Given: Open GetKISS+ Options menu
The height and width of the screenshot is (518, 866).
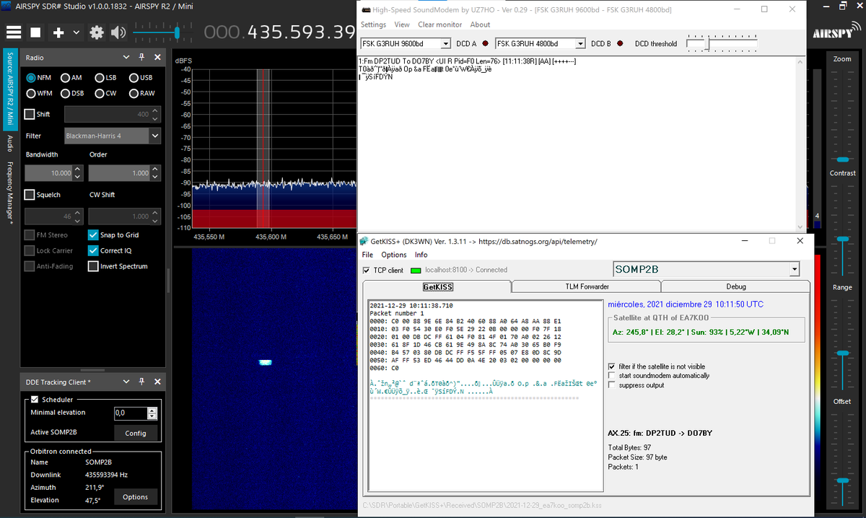Looking at the screenshot, I should coord(394,255).
